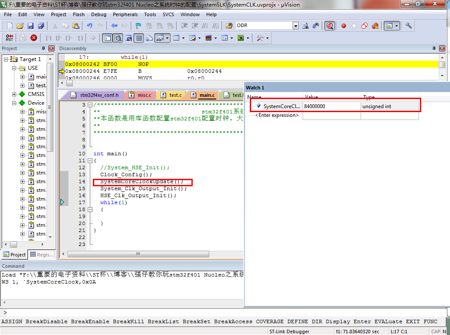The height and width of the screenshot is (335, 450).
Task: Click the Enter expression watch field
Action: pos(277,115)
